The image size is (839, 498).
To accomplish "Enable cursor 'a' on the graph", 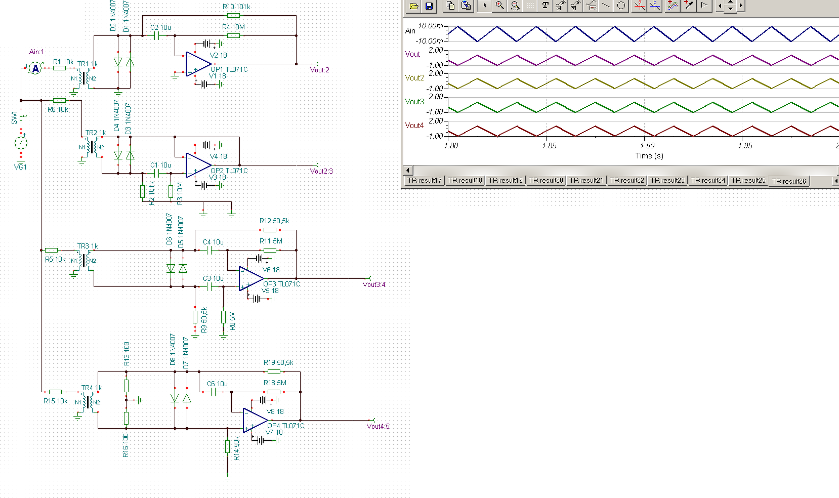I will click(640, 6).
